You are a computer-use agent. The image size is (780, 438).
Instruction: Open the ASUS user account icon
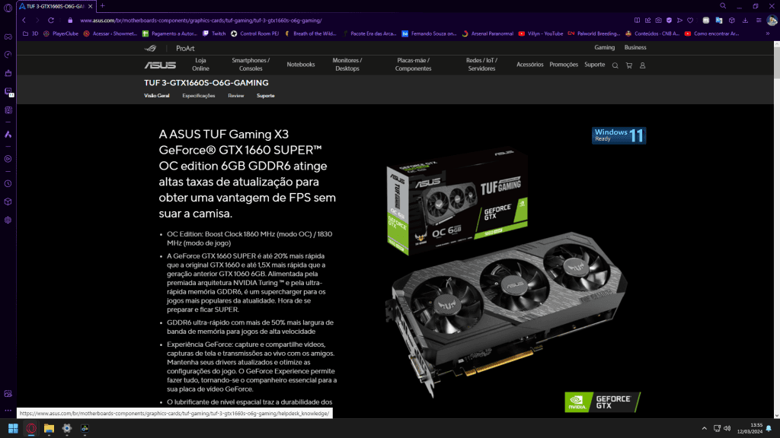[642, 65]
